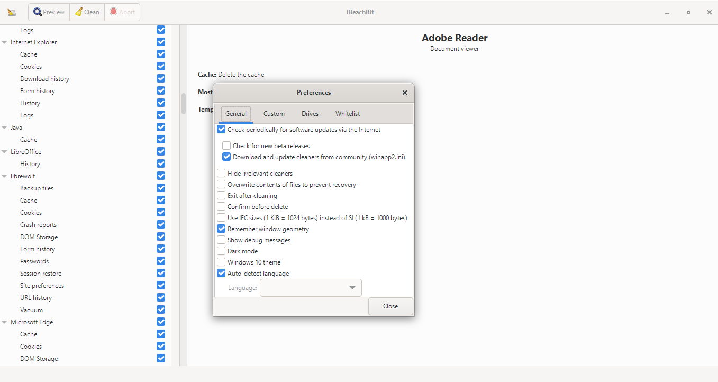Viewport: 718px width, 382px height.
Task: Collapse the librewolf group
Action: click(5, 176)
